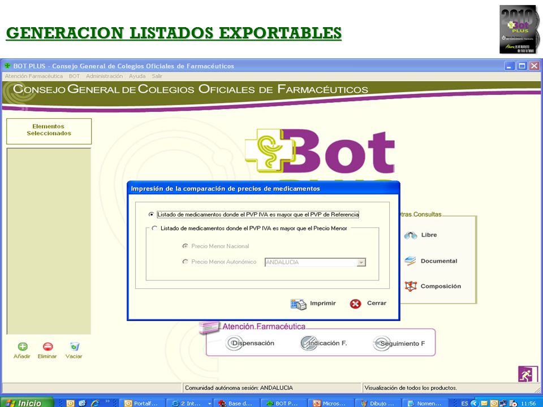Viewport: 543px width, 407px height.
Task: Switch to 2 Int... taskbar group
Action: click(x=191, y=403)
